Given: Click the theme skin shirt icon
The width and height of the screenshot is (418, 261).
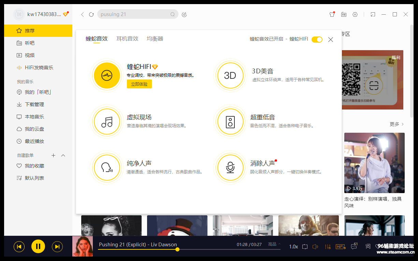Looking at the screenshot, I should pos(332,14).
